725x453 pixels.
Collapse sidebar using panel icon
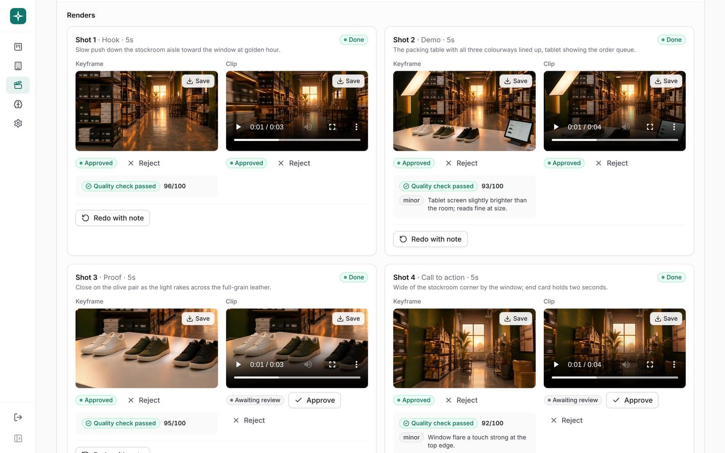[18, 439]
